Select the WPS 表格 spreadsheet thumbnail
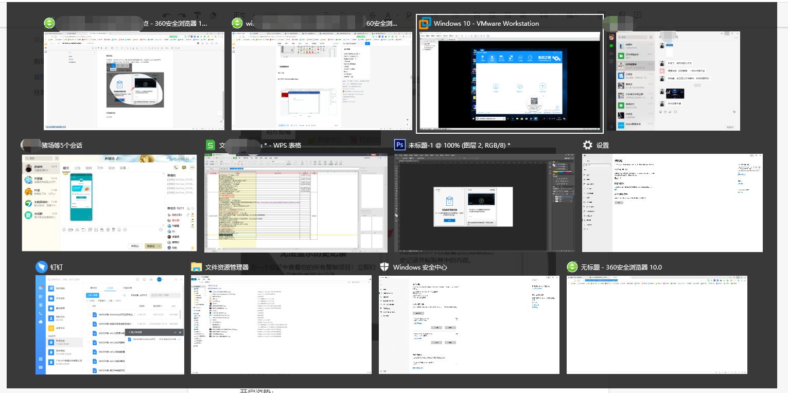 [295, 202]
